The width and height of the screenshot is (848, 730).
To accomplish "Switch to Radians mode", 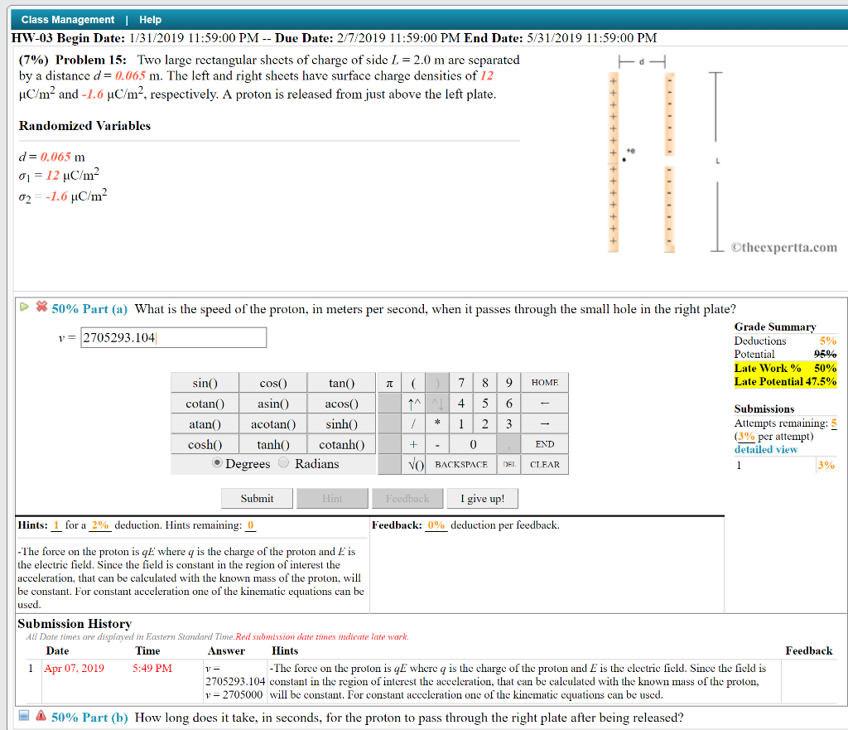I will coord(282,463).
